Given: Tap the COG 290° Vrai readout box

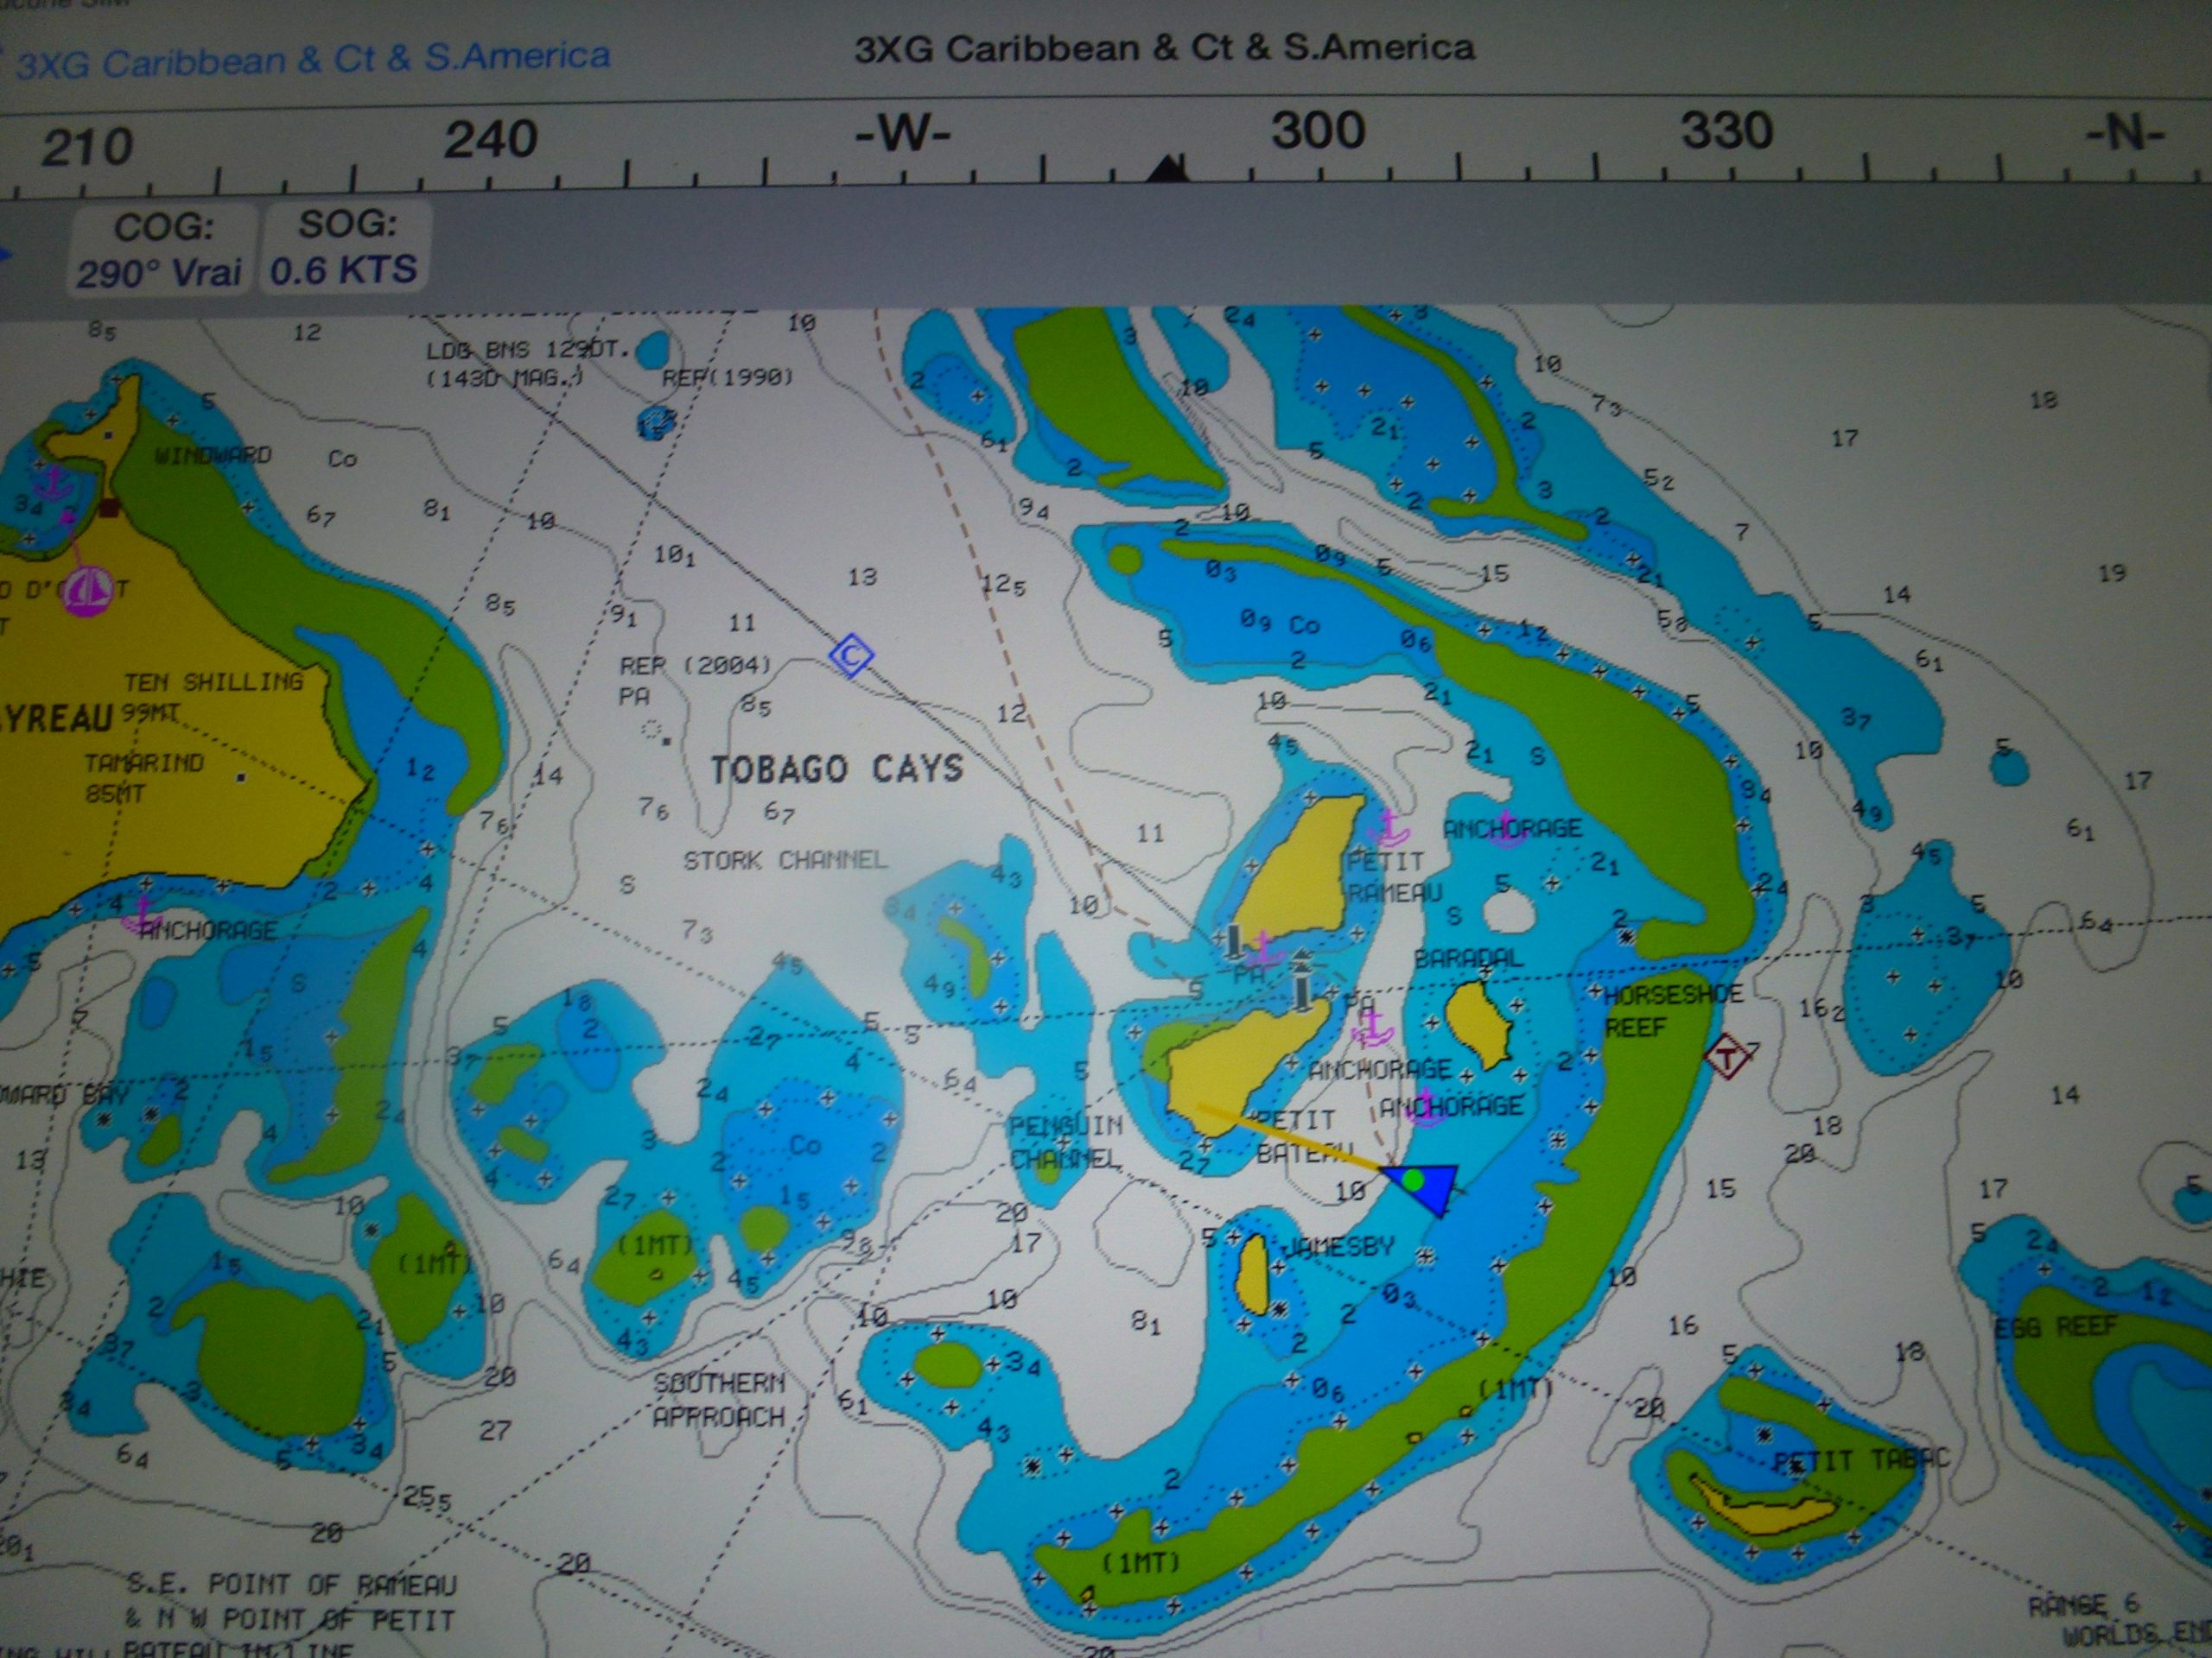Looking at the screenshot, I should pyautogui.click(x=160, y=250).
